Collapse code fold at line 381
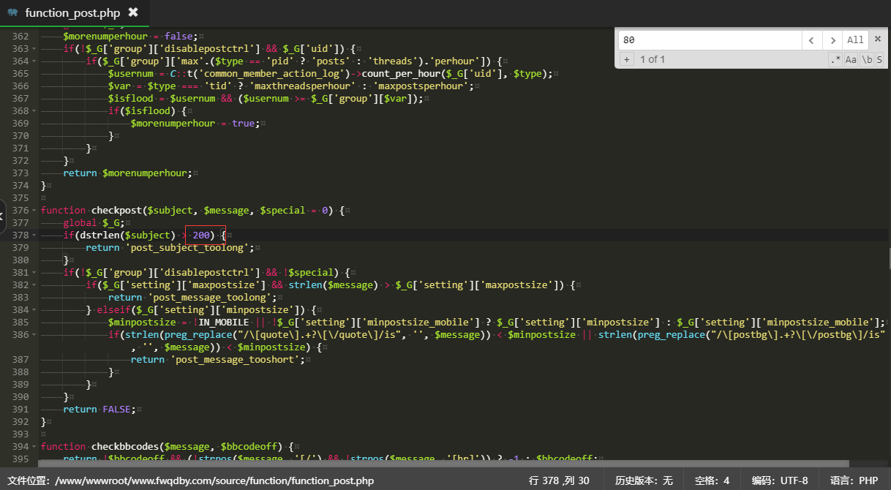This screenshot has width=891, height=490. click(35, 273)
